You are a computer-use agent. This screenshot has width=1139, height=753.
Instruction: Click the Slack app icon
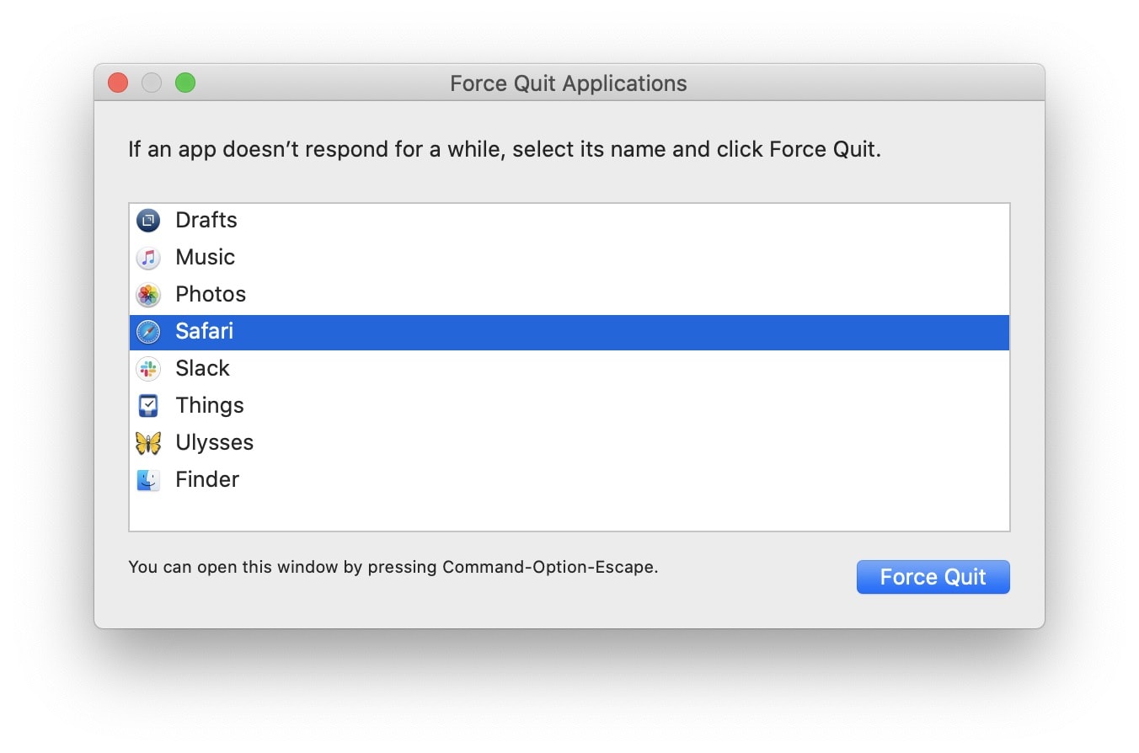[148, 369]
